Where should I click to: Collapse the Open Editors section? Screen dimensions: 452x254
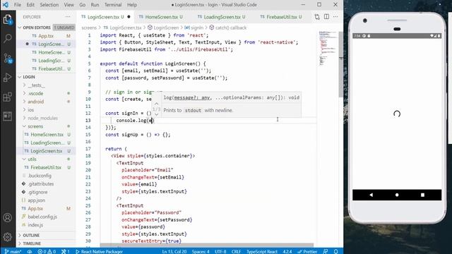coord(20,28)
